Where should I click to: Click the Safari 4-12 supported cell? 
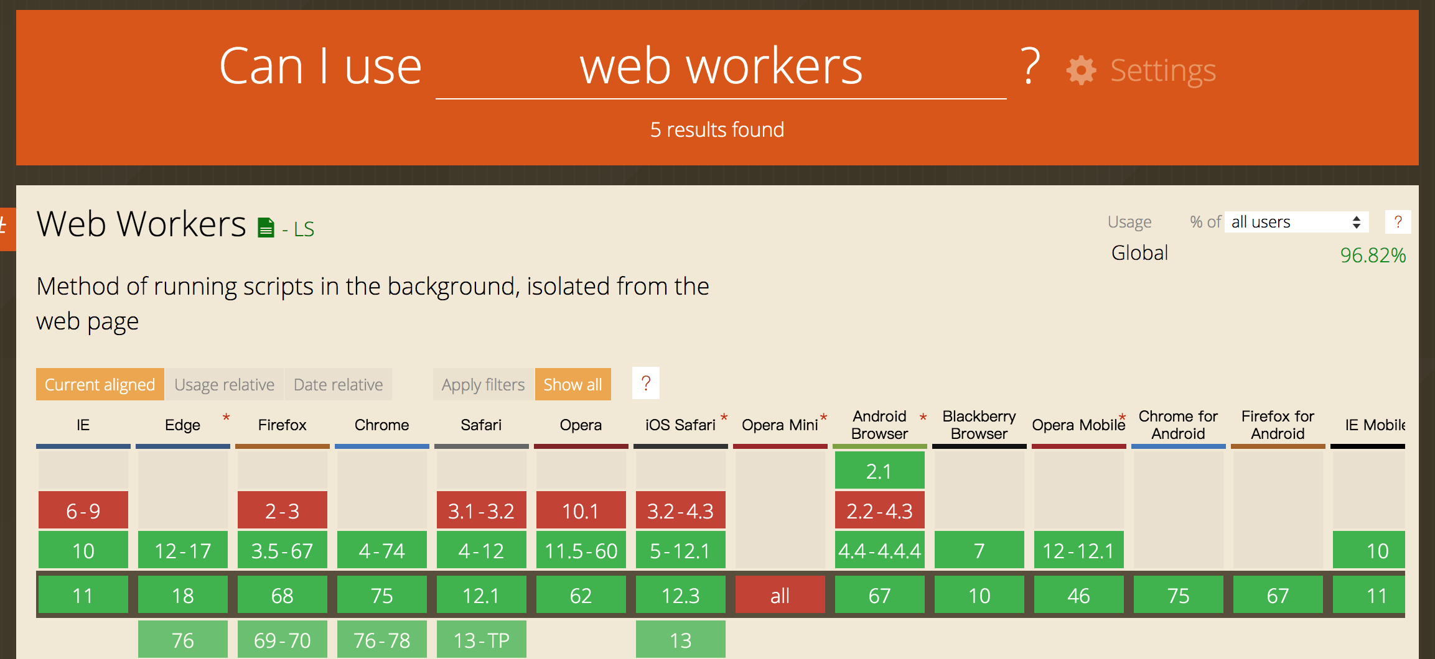pyautogui.click(x=482, y=550)
